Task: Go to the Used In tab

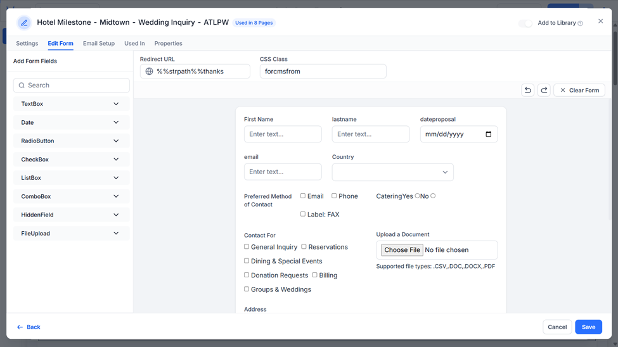Action: [134, 43]
